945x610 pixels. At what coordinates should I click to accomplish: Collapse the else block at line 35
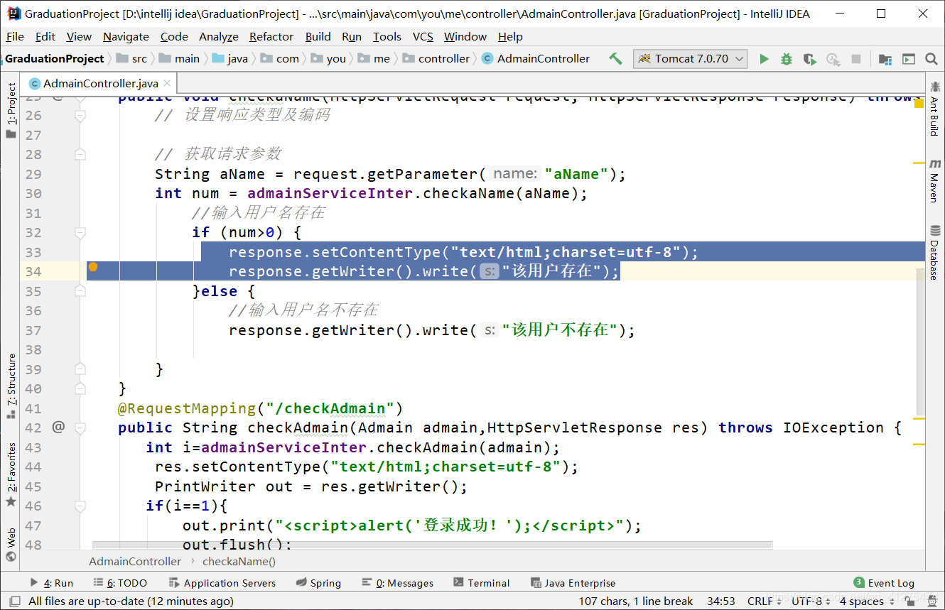(x=80, y=291)
